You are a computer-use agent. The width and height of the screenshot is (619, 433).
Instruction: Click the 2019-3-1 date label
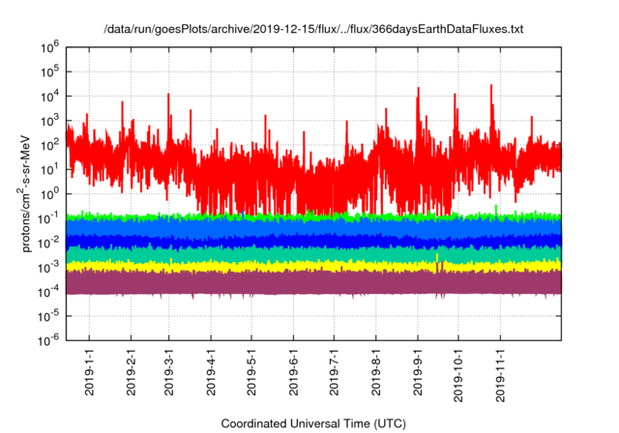(169, 372)
